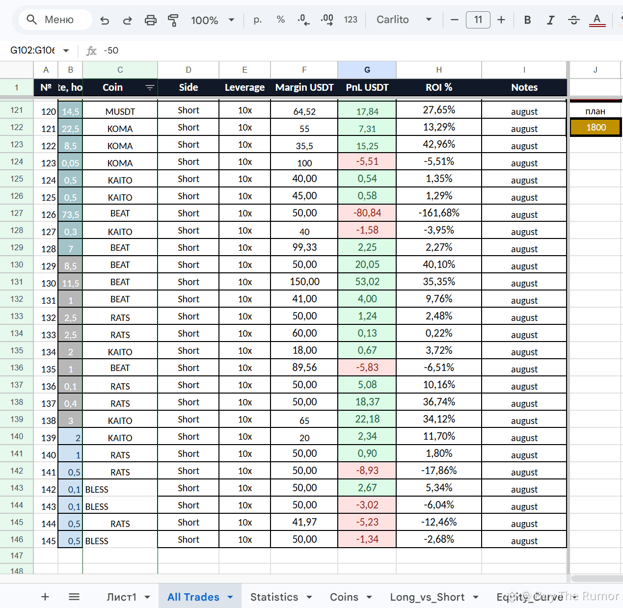
Task: Click the -80,84 PnL cell
Action: click(x=367, y=213)
